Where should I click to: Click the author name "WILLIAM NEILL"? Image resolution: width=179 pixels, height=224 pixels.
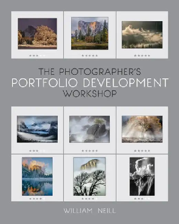89,211
